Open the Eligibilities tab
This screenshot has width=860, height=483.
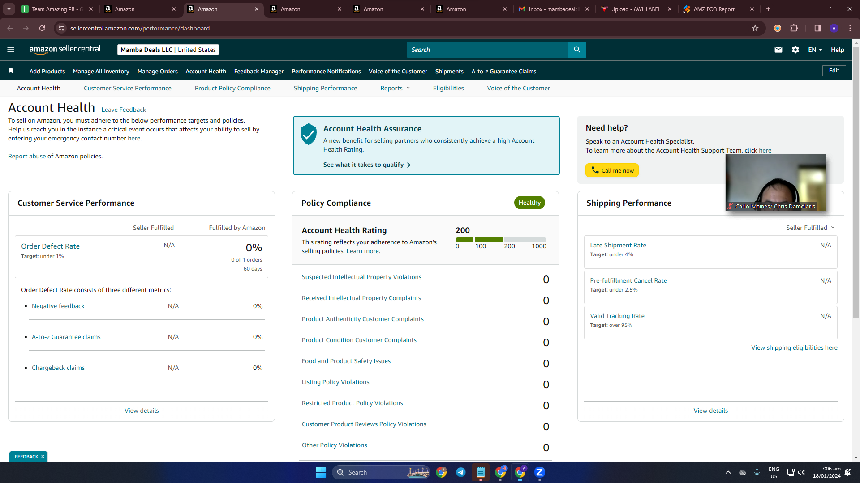pos(448,88)
